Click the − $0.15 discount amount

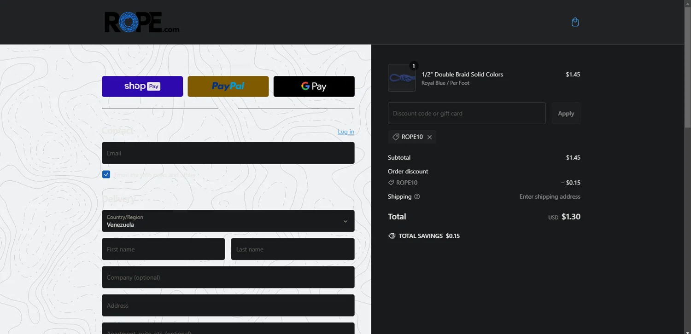point(570,183)
